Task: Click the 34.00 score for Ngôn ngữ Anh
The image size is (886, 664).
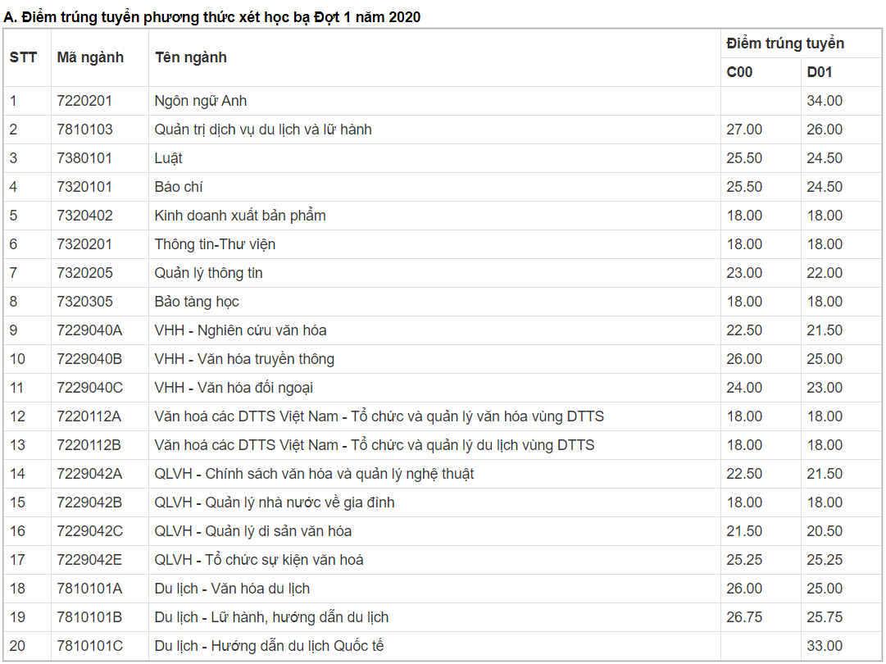Action: [x=825, y=101]
